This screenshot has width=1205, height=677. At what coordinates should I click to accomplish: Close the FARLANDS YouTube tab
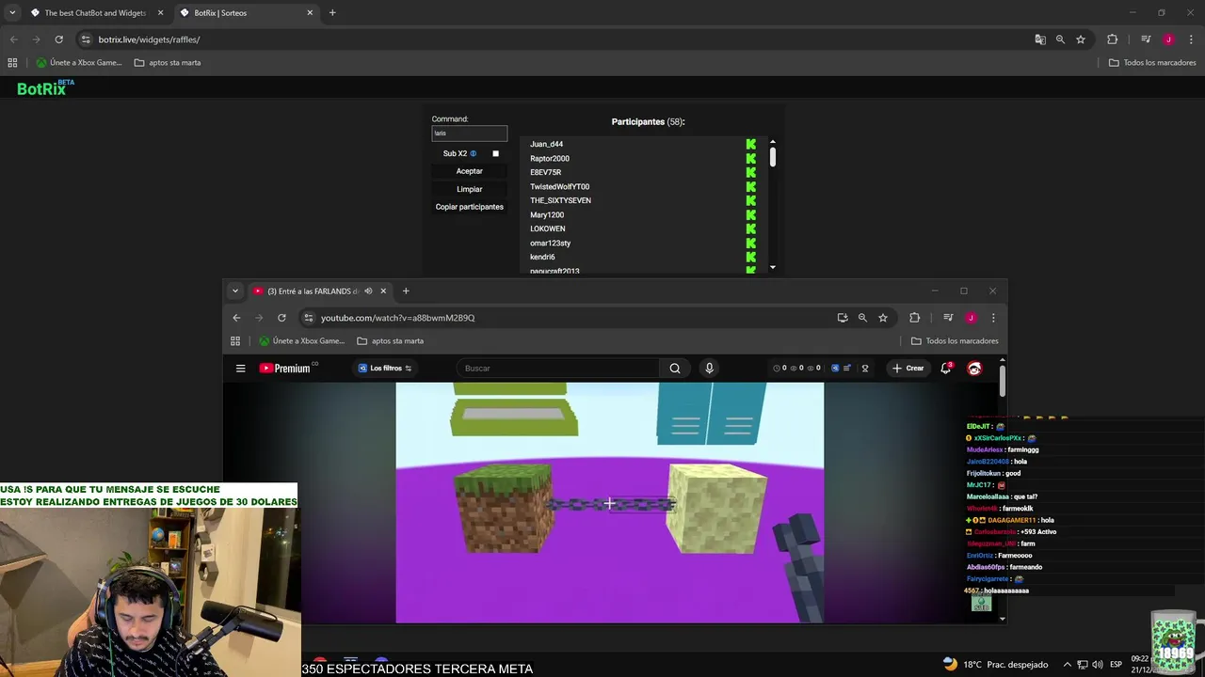383,291
